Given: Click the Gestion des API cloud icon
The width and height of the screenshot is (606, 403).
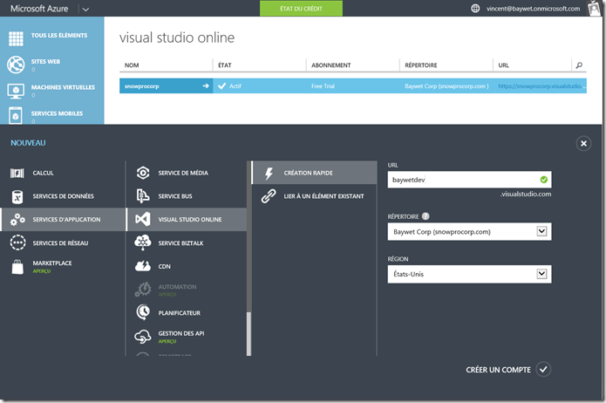Looking at the screenshot, I should click(143, 337).
